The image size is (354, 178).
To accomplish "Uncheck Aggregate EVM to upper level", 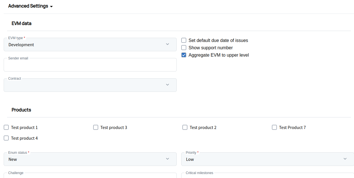I will point(184,55).
